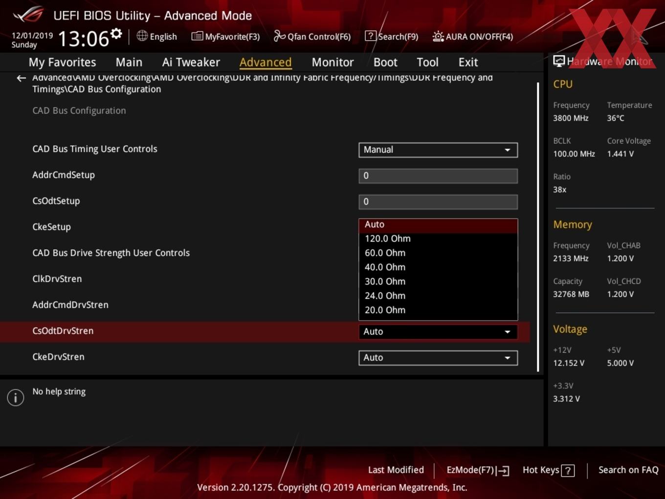Image resolution: width=665 pixels, height=499 pixels.
Task: Open Qfan Control(F6)
Action: pos(312,37)
